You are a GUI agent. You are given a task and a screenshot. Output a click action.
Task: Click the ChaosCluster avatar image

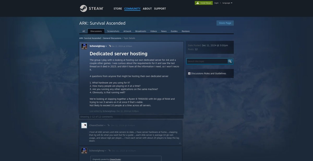[84, 125]
